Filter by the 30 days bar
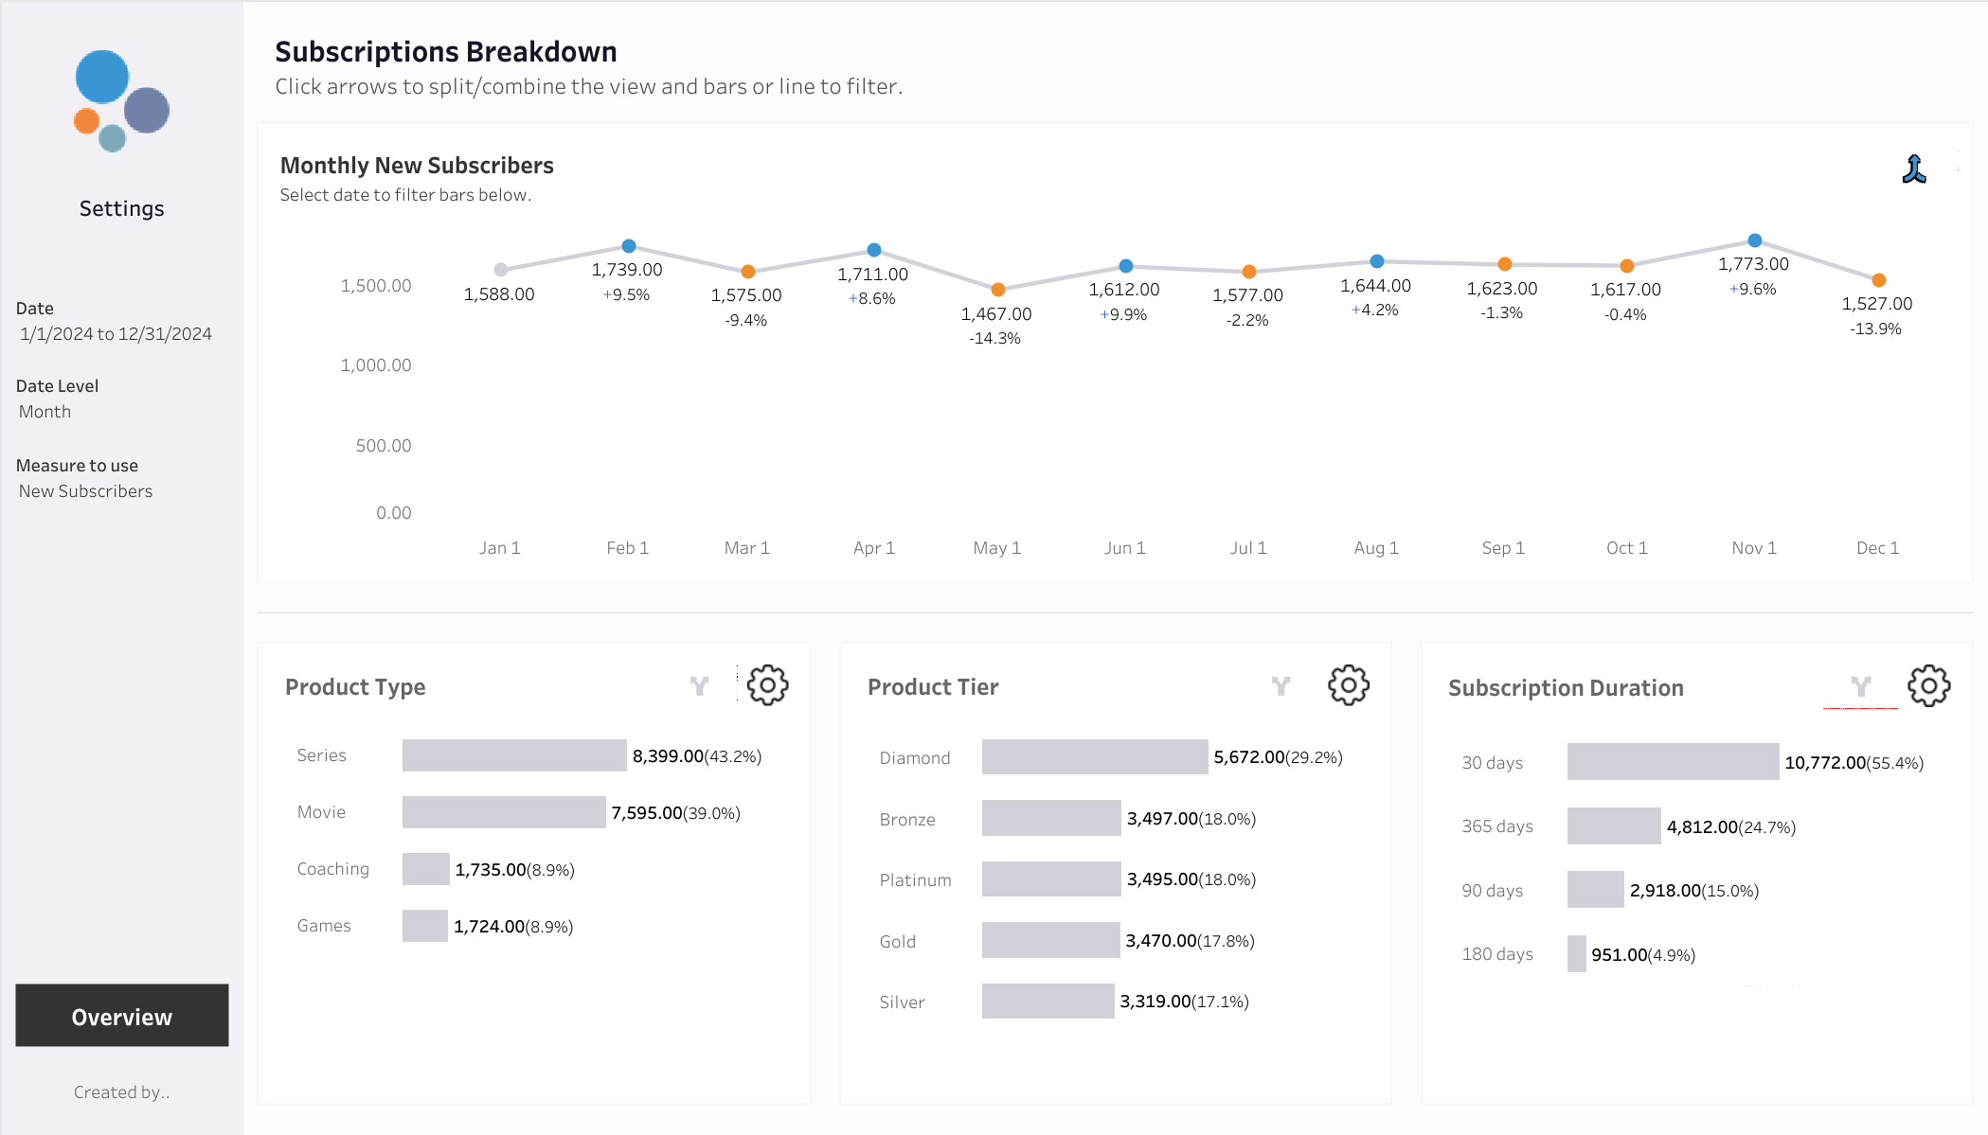This screenshot has height=1135, width=1988. click(1673, 762)
